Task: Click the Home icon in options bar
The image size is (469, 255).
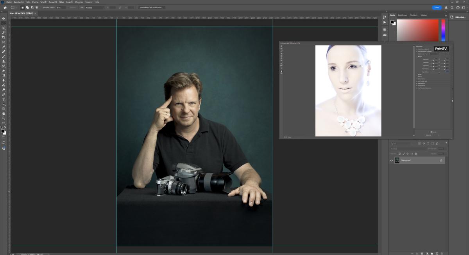Action: [5, 7]
